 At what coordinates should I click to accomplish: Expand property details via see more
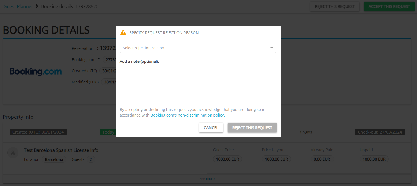point(207,179)
